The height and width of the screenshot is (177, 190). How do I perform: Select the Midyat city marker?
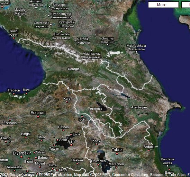click(x=40, y=167)
